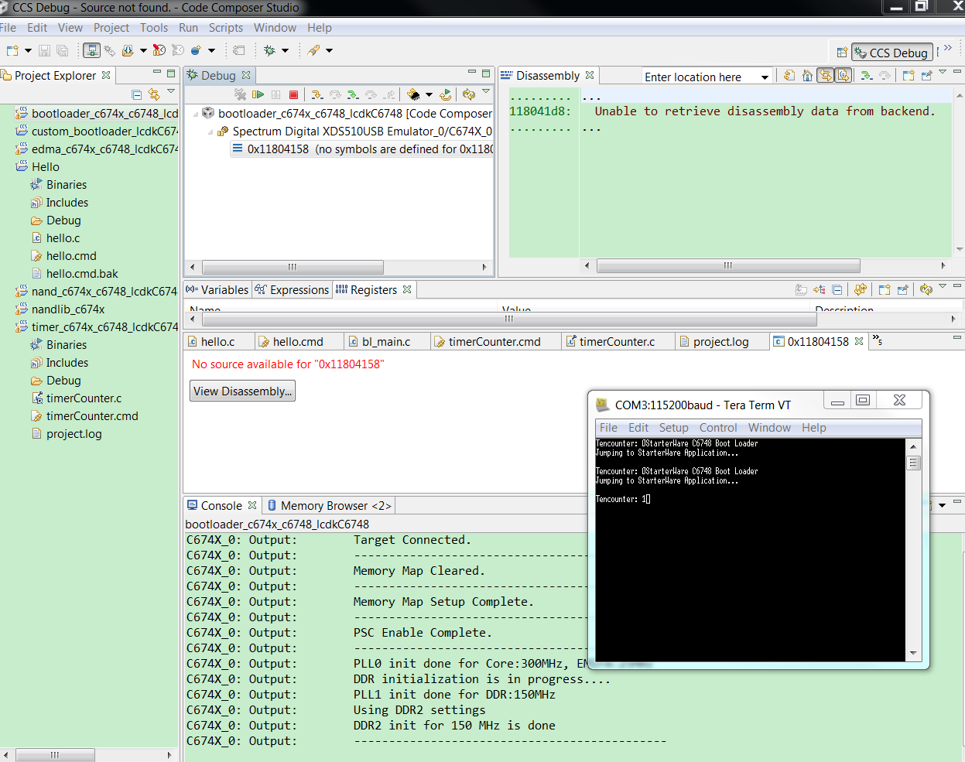Toggle Link with Active Debug Context in Disassembly
965x762 pixels.
(826, 76)
